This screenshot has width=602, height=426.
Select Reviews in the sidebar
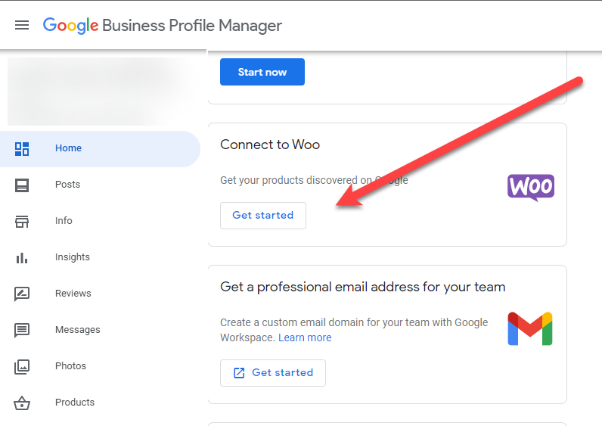[x=73, y=294]
